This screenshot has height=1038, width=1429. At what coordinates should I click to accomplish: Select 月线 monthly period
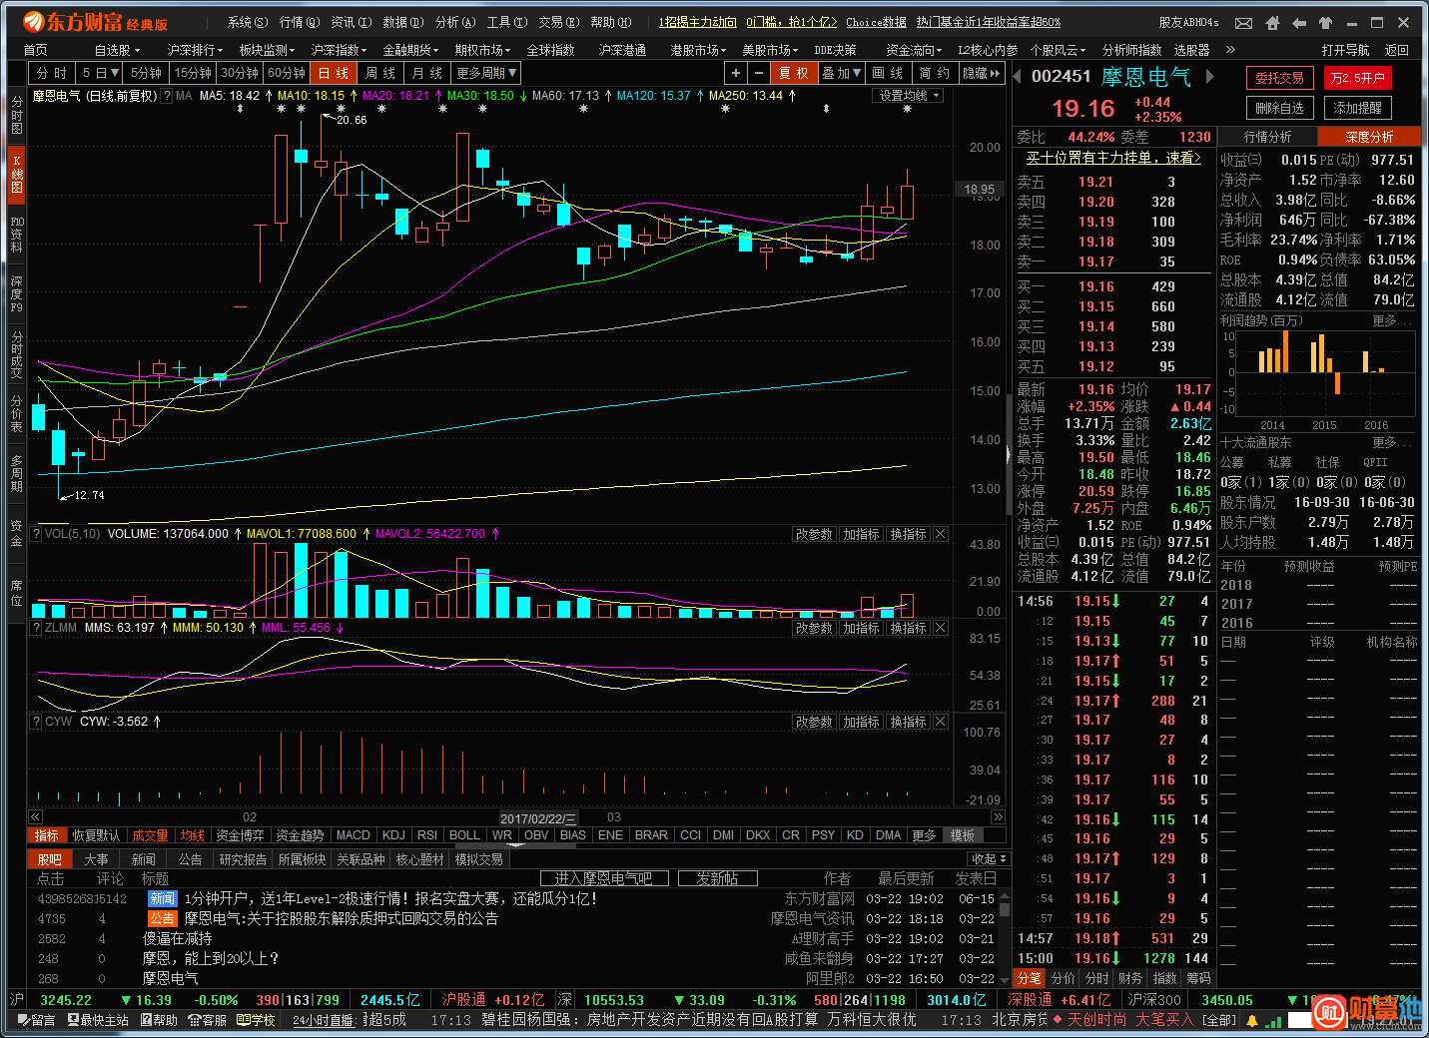coord(426,73)
